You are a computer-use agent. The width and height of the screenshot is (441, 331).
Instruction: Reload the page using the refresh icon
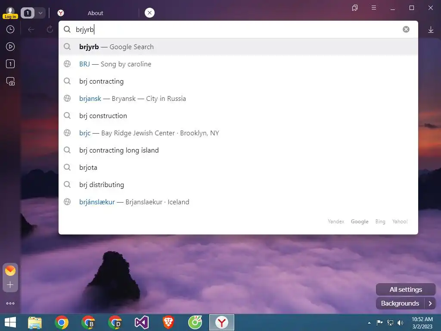click(x=50, y=29)
